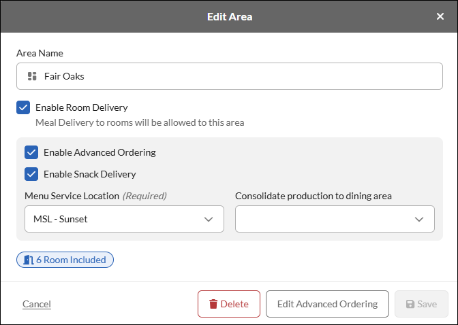Click the Enable Room Delivery label text
The width and height of the screenshot is (458, 325).
click(x=82, y=107)
